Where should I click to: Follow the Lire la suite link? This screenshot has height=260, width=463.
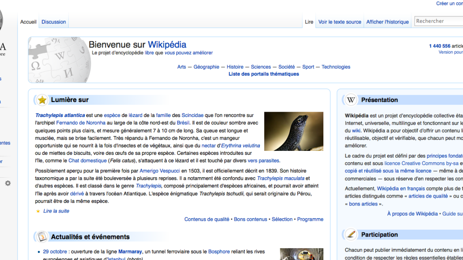click(56, 211)
